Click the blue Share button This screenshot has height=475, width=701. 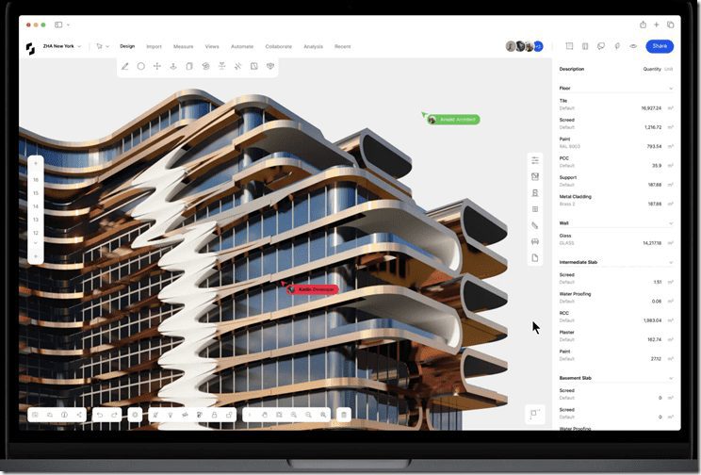(x=660, y=46)
